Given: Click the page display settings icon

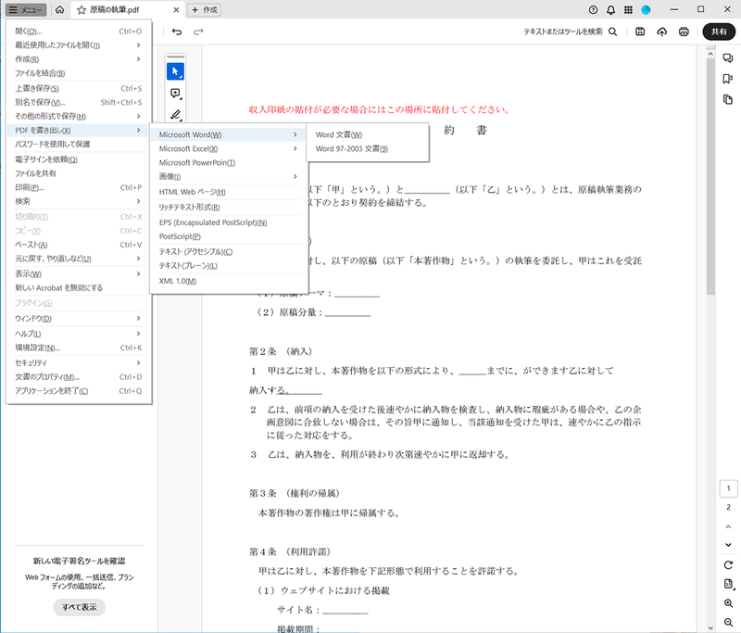Looking at the screenshot, I should click(728, 584).
